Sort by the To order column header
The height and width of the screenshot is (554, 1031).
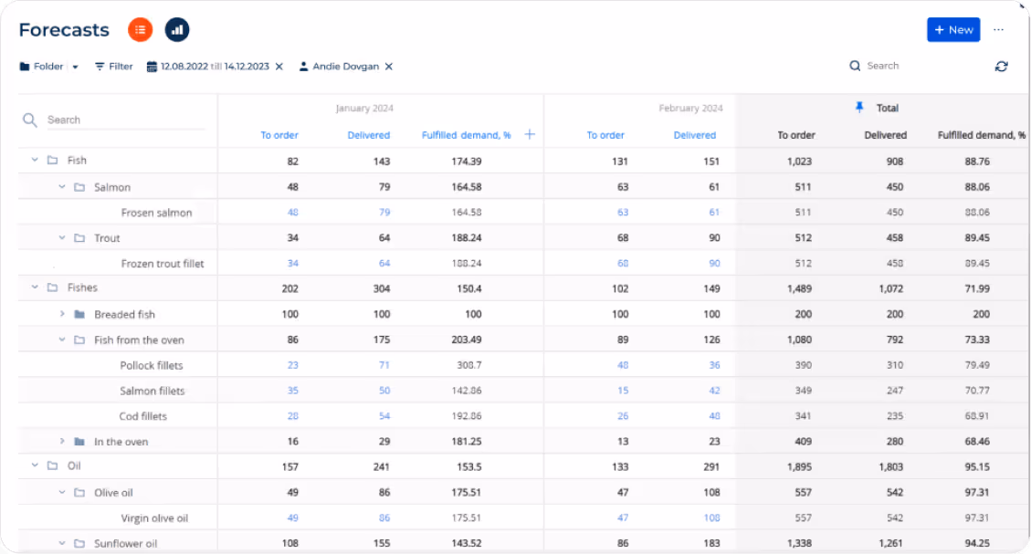coord(279,134)
